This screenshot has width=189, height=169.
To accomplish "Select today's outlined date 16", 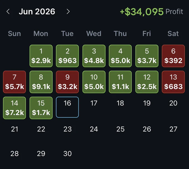I will tap(67, 107).
